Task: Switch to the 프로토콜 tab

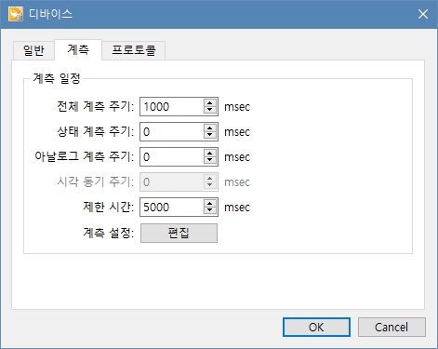Action: coord(134,50)
